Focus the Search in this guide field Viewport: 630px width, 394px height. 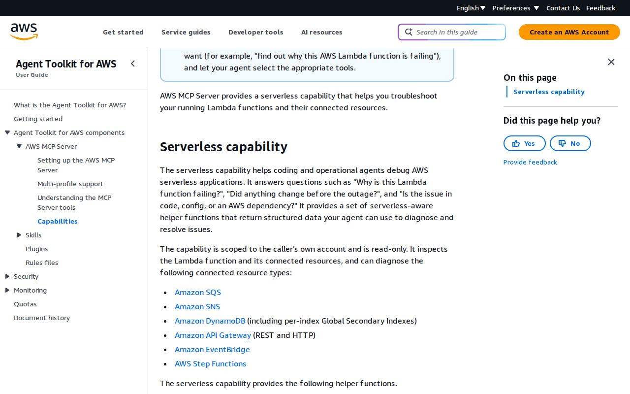tap(452, 32)
